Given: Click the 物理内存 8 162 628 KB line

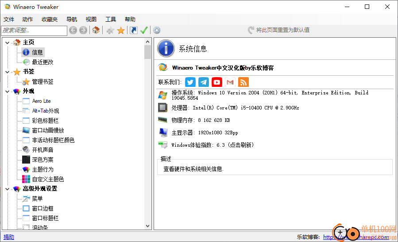Looking at the screenshot, I should coord(201,120).
